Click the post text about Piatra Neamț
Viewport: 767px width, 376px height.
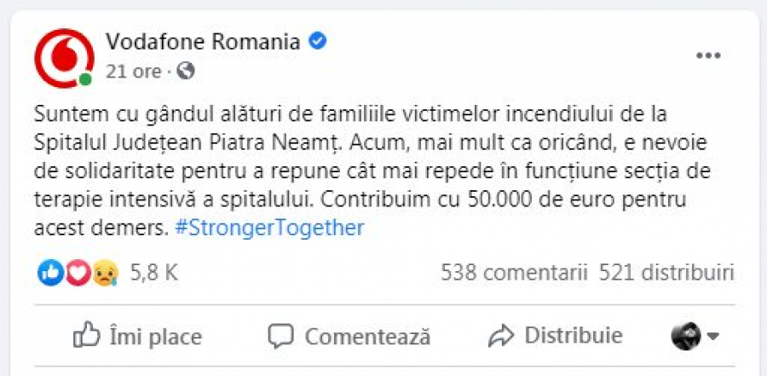click(x=372, y=171)
